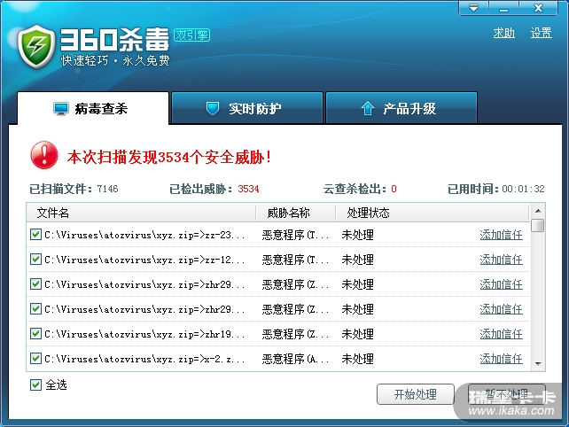Switch to the 实时防护 tab

click(247, 108)
